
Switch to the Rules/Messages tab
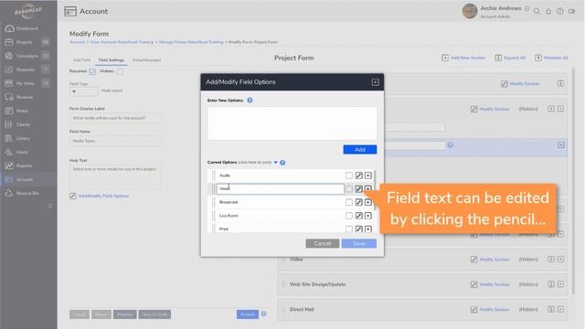pyautogui.click(x=146, y=60)
